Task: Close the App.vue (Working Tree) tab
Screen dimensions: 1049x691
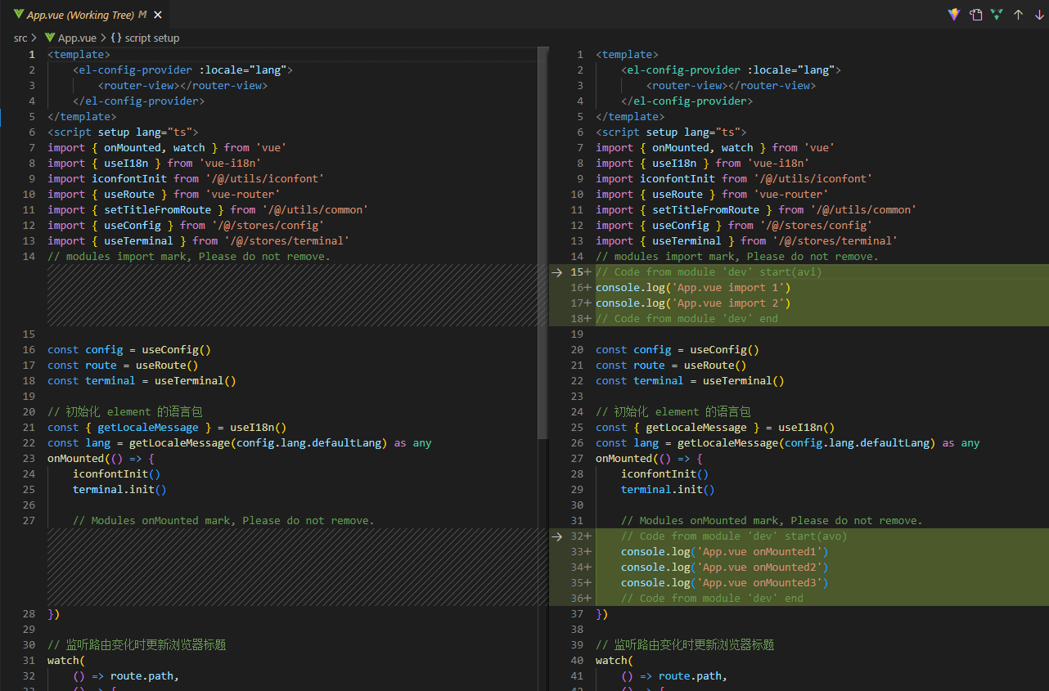Action: click(158, 15)
